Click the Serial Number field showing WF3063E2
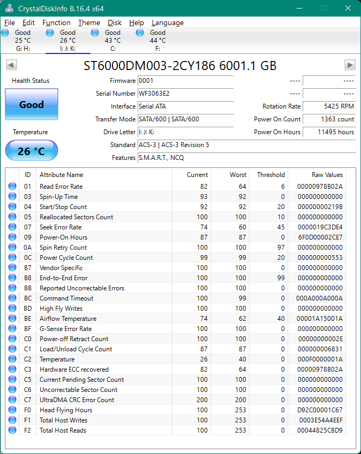Viewport: 361px width, 454px height. tap(185, 94)
